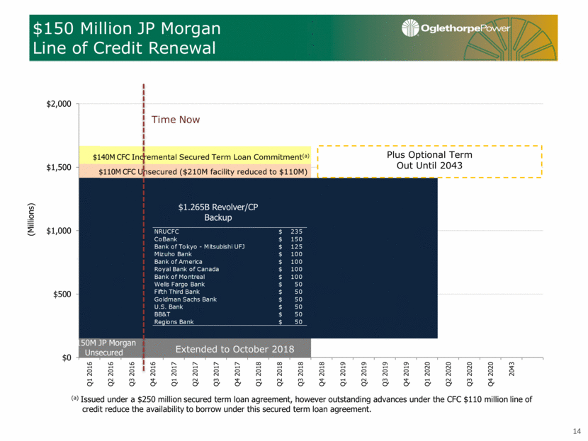
Task: Click the "$500" y-axis label
Action: pyautogui.click(x=62, y=294)
